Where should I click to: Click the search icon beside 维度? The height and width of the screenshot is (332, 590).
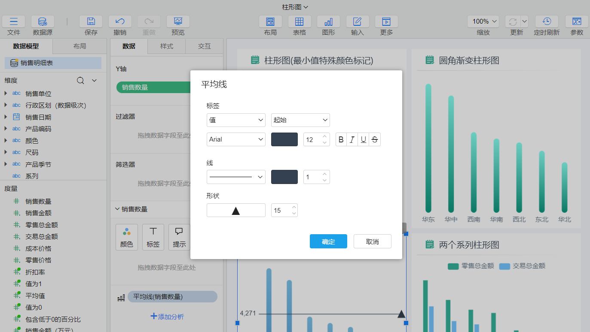coord(80,80)
